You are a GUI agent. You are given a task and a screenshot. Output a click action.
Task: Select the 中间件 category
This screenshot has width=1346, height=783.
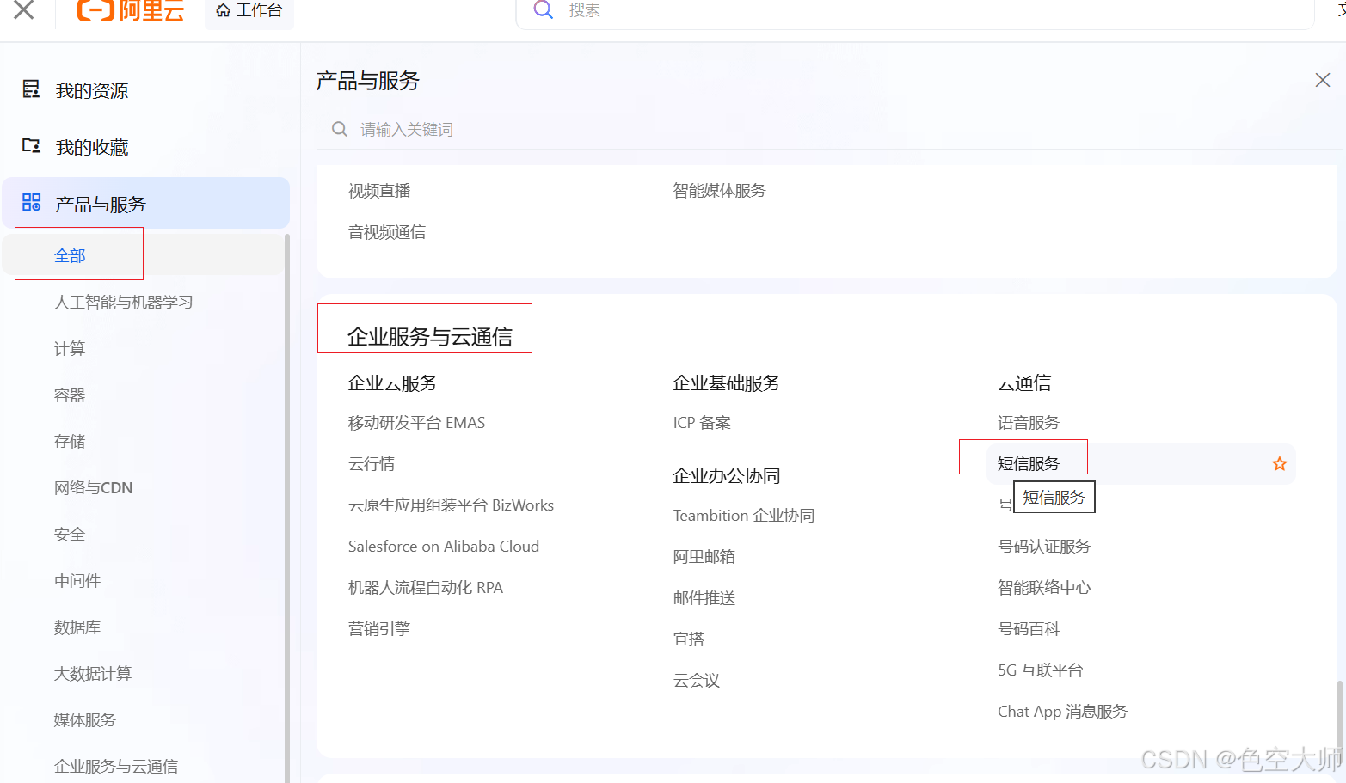77,581
